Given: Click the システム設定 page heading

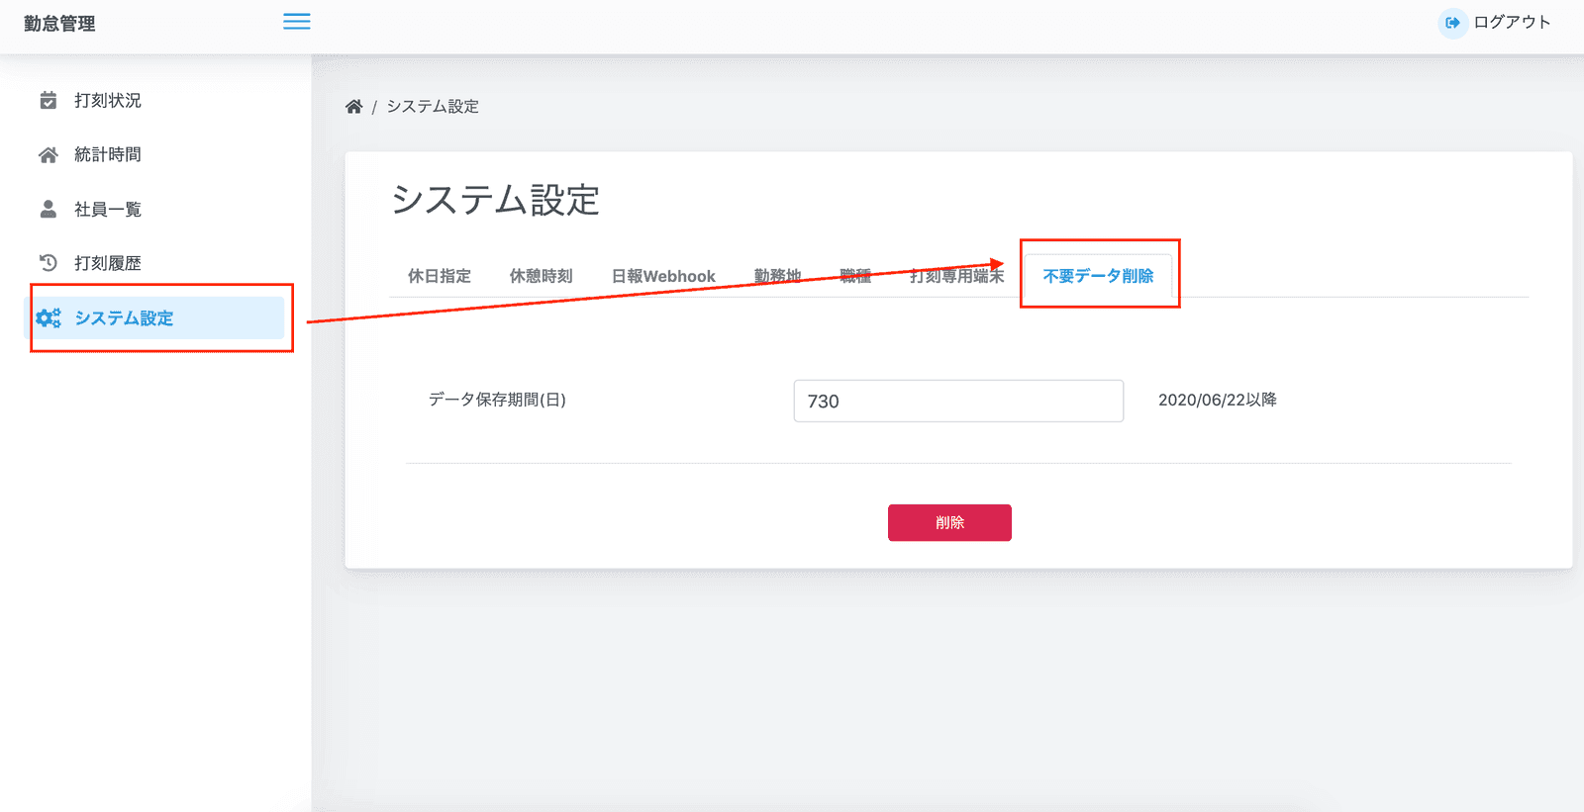Looking at the screenshot, I should (x=496, y=200).
